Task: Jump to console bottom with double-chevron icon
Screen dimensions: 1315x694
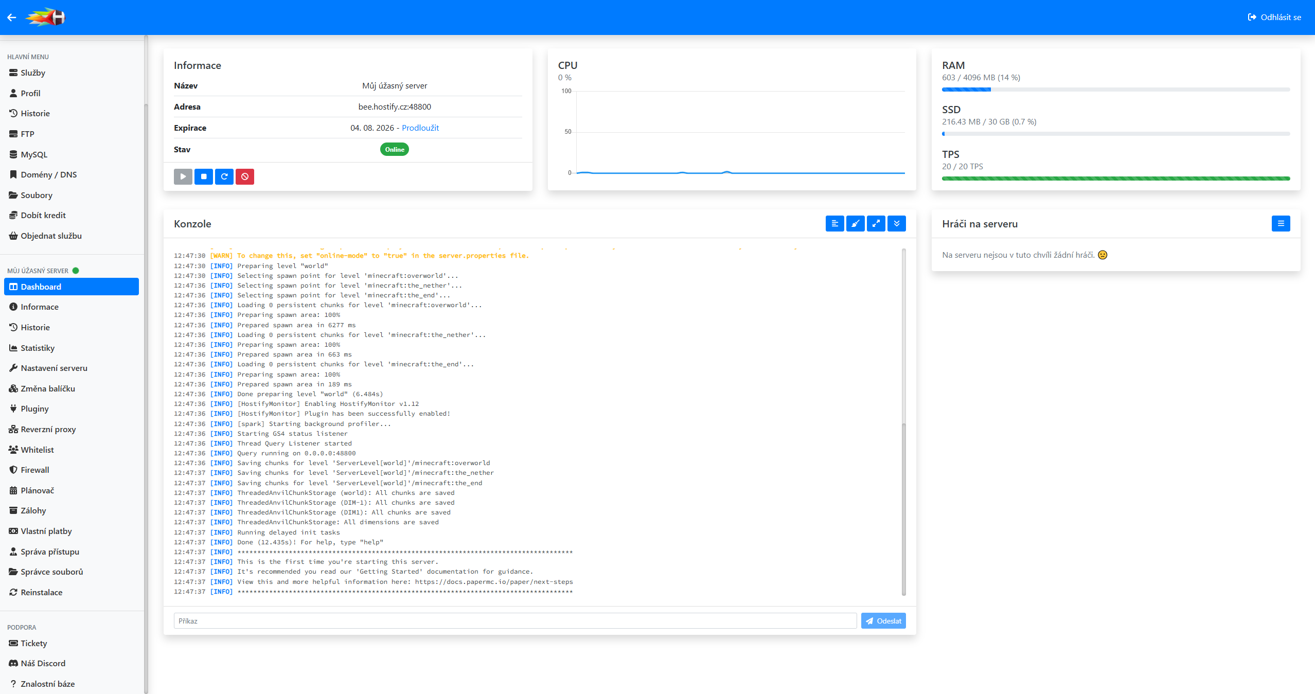Action: [x=897, y=224]
